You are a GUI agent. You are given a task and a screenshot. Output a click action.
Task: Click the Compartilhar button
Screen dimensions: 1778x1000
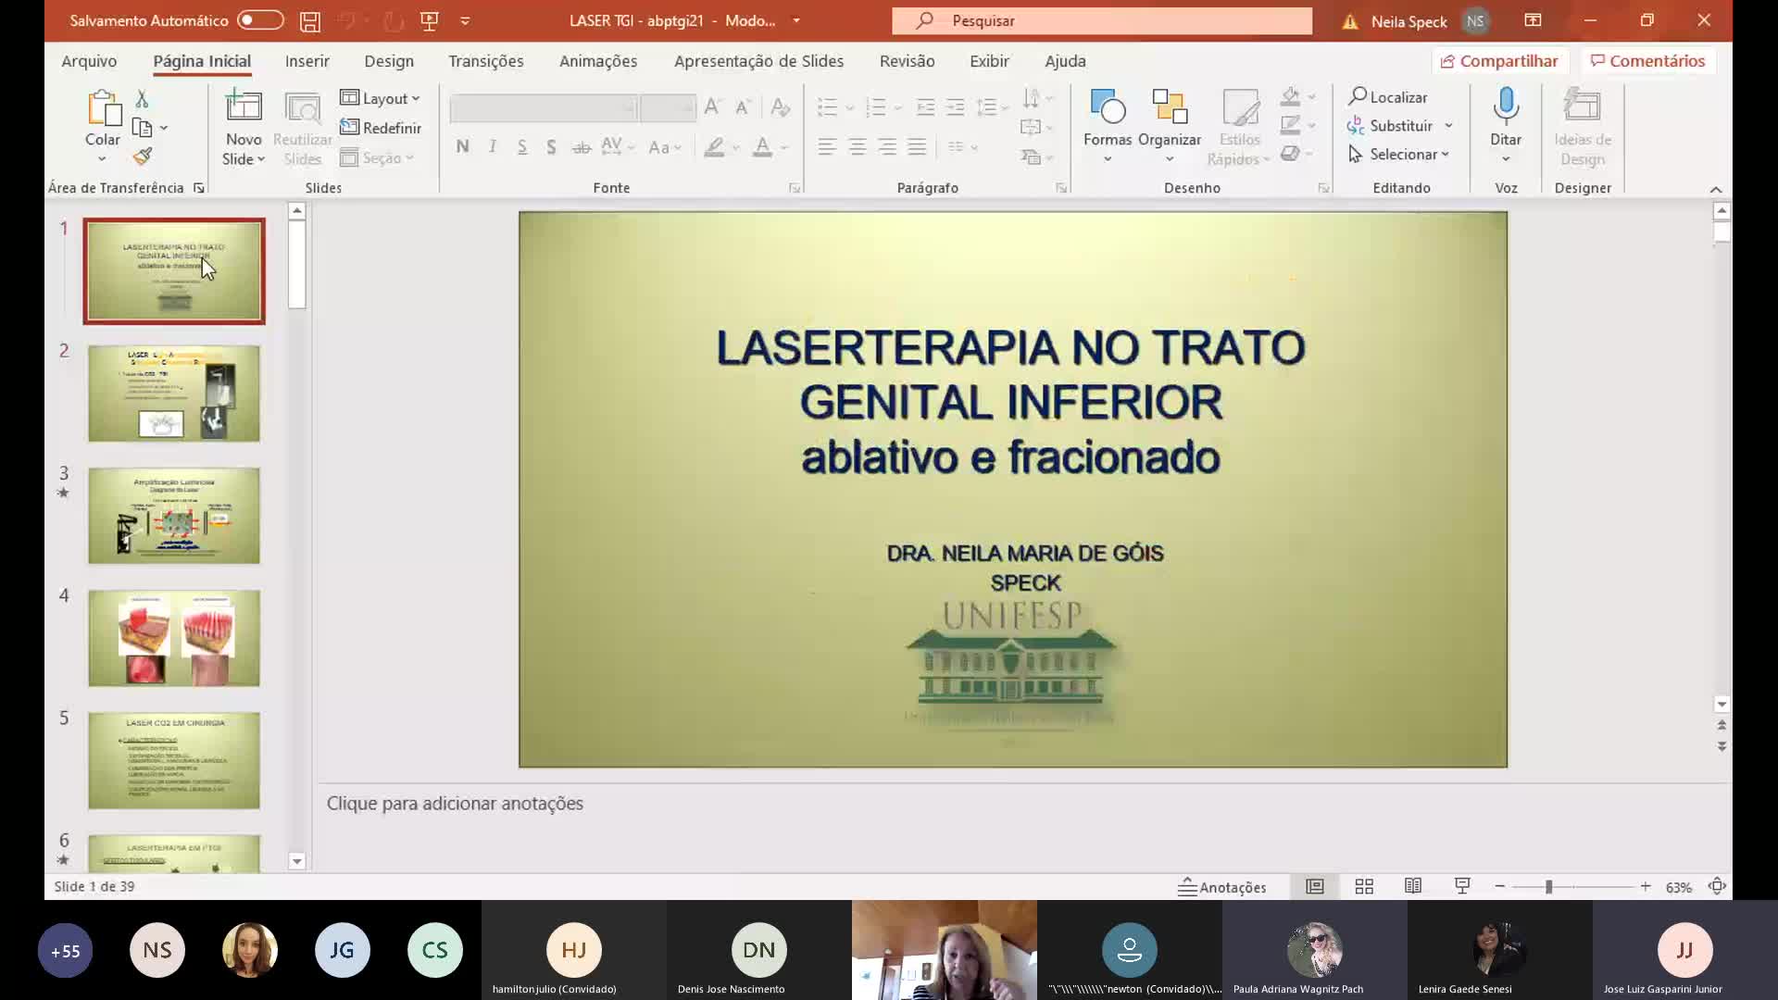coord(1500,61)
